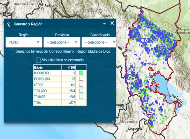The height and width of the screenshot is (139, 190).
Task: Toggle the Visualiza área seleccionada checkbox
Action: (x=38, y=60)
